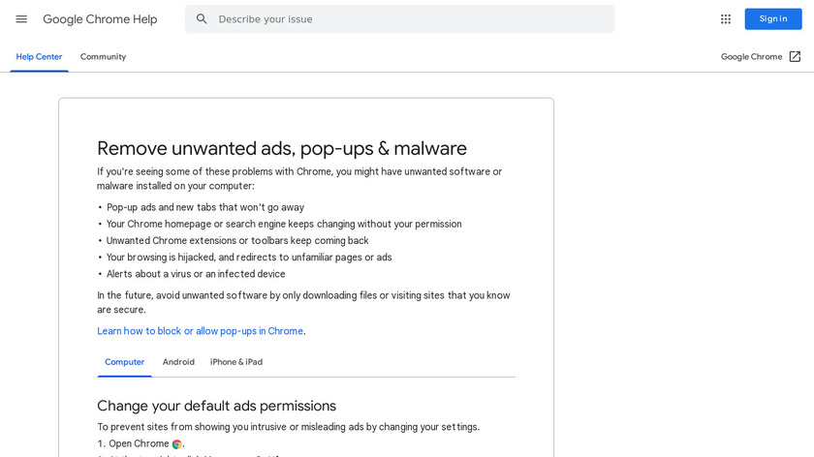Open the Google Chrome product link
This screenshot has height=457, width=814.
[751, 57]
